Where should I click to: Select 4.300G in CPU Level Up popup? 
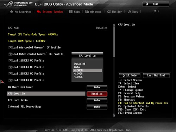87,74
